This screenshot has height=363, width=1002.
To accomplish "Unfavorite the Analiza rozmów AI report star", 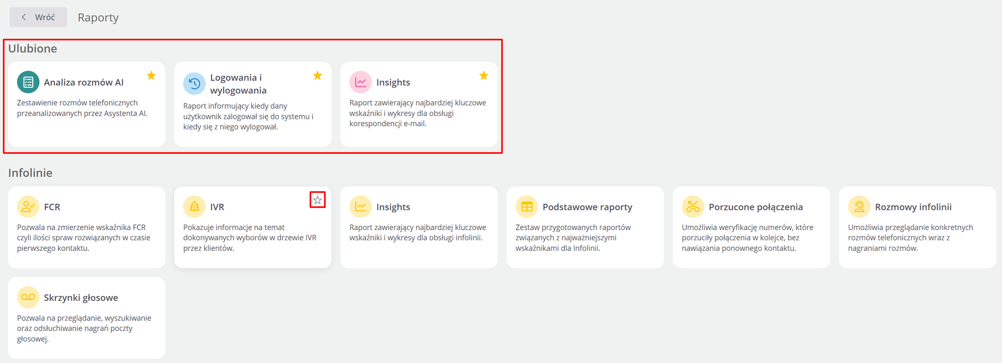I will tap(151, 76).
